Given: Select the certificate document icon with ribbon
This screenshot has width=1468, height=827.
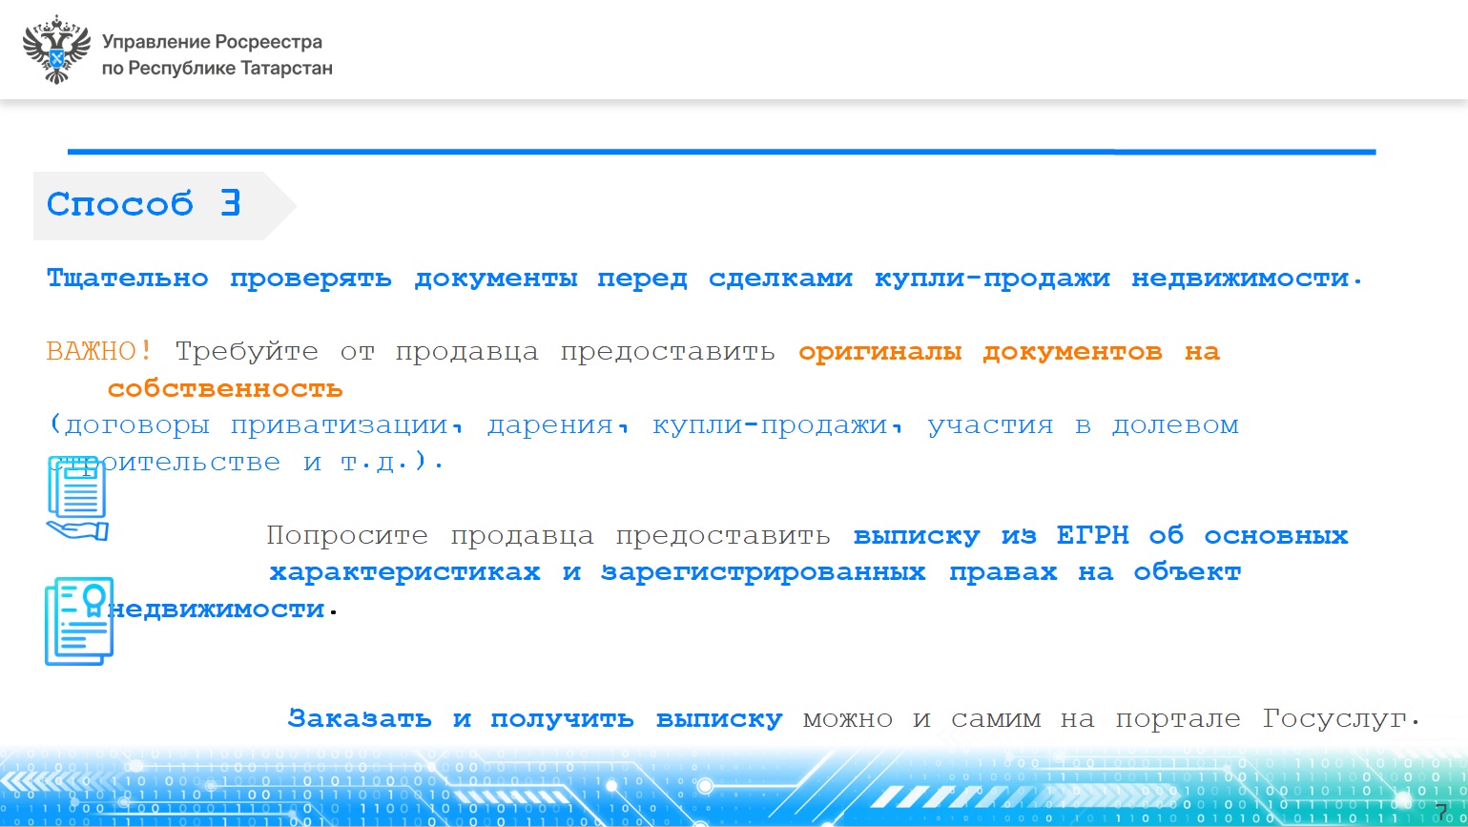Looking at the screenshot, I should [79, 621].
